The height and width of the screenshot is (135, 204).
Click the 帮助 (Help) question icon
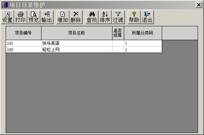point(134,17)
